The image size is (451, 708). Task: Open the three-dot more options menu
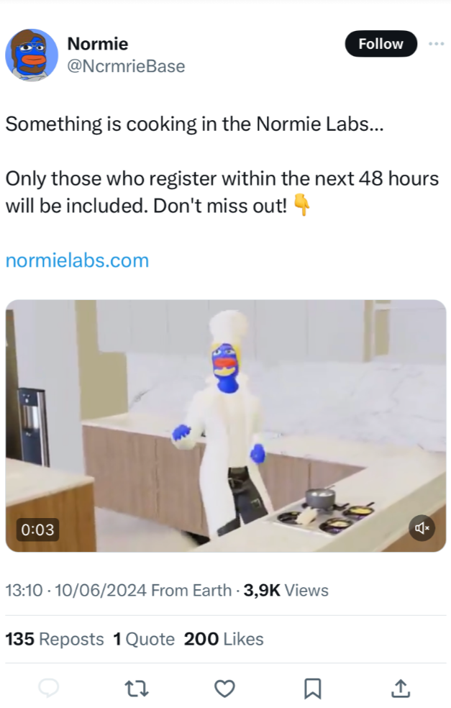coord(437,44)
